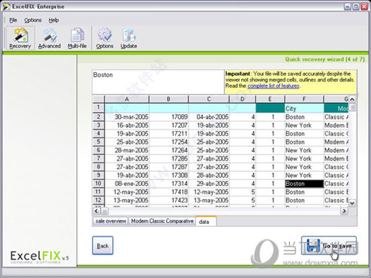Select column A header

(x=127, y=99)
